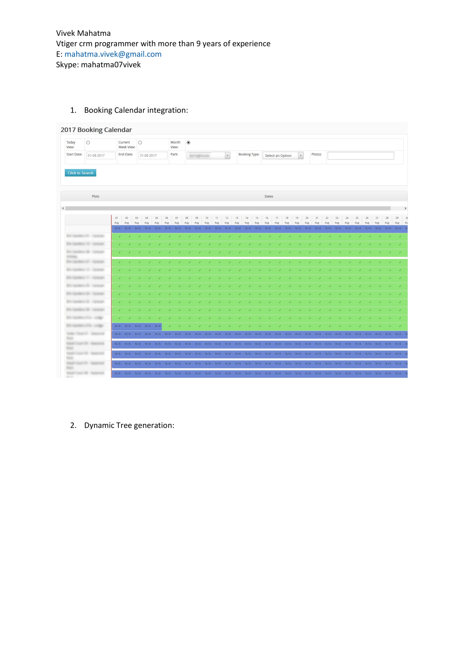Open the mahatma.vivek@gmail.com email link
The width and height of the screenshot is (464, 657).
(x=113, y=54)
